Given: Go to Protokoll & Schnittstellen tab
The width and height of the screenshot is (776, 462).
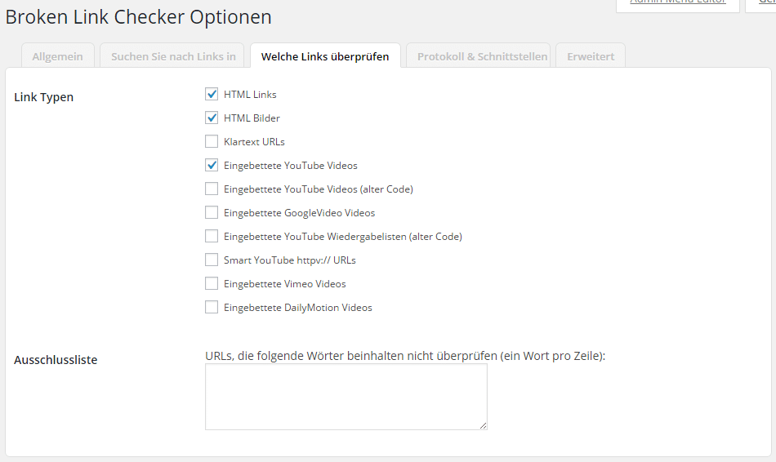Looking at the screenshot, I should (478, 56).
